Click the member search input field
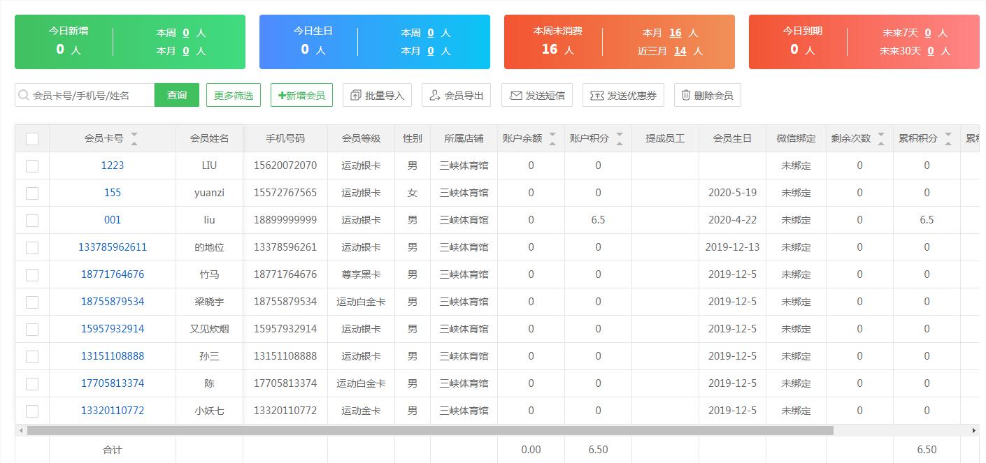 (84, 94)
